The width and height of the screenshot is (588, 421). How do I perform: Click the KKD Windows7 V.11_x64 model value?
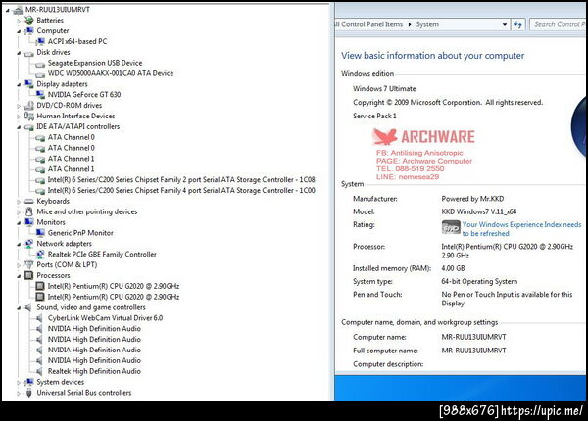click(479, 211)
